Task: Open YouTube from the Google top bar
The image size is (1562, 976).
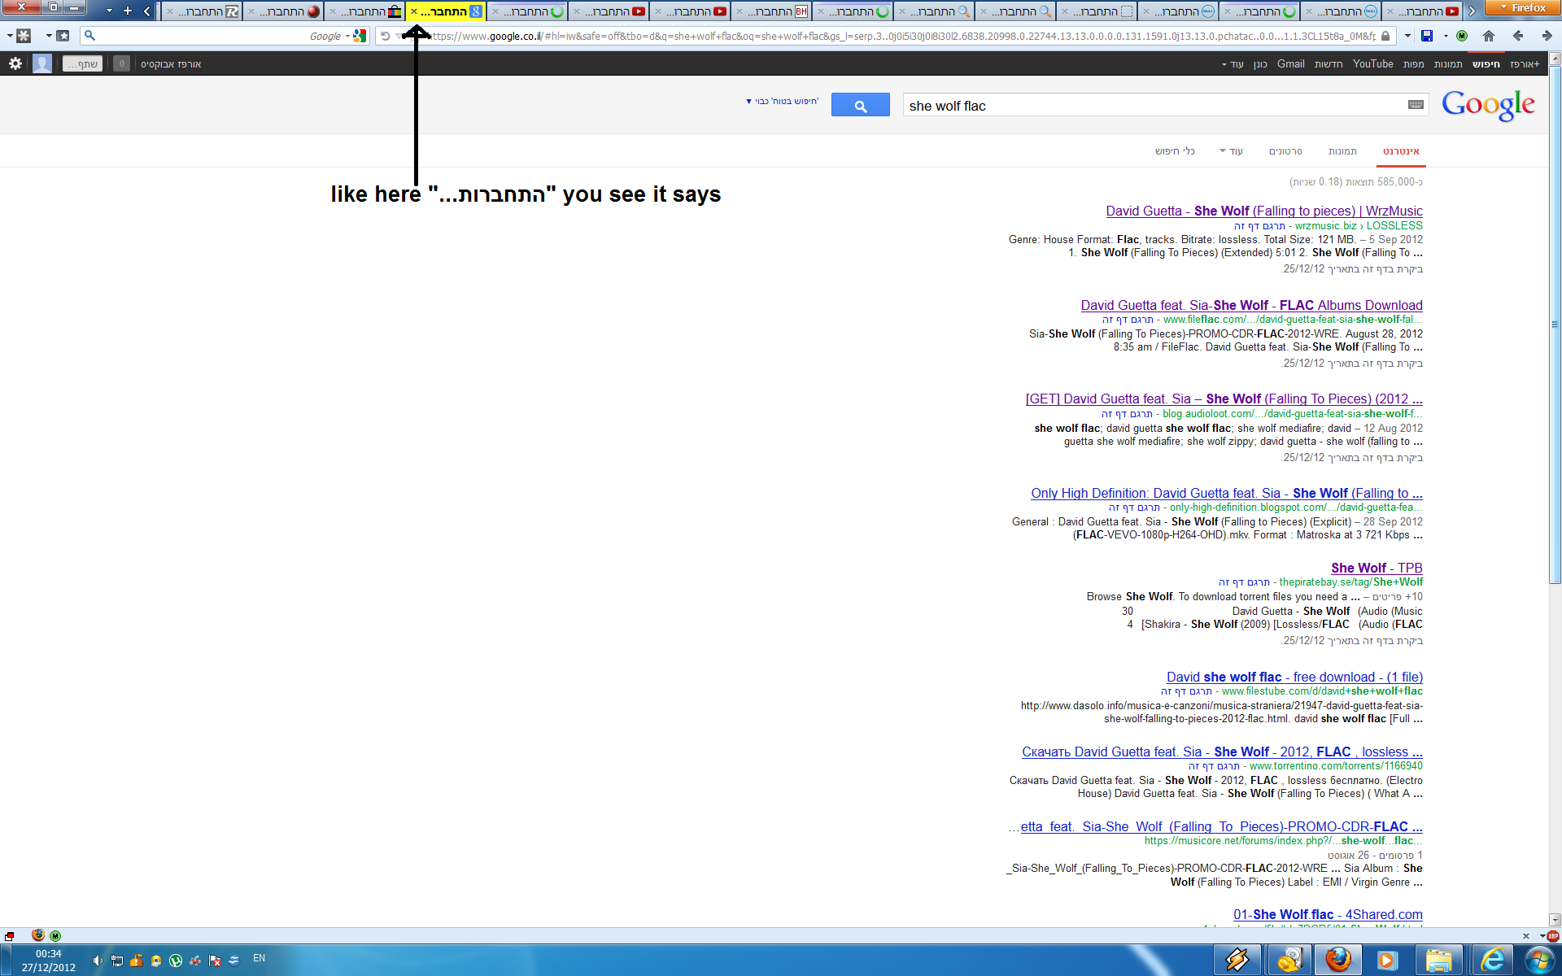Action: click(1372, 63)
